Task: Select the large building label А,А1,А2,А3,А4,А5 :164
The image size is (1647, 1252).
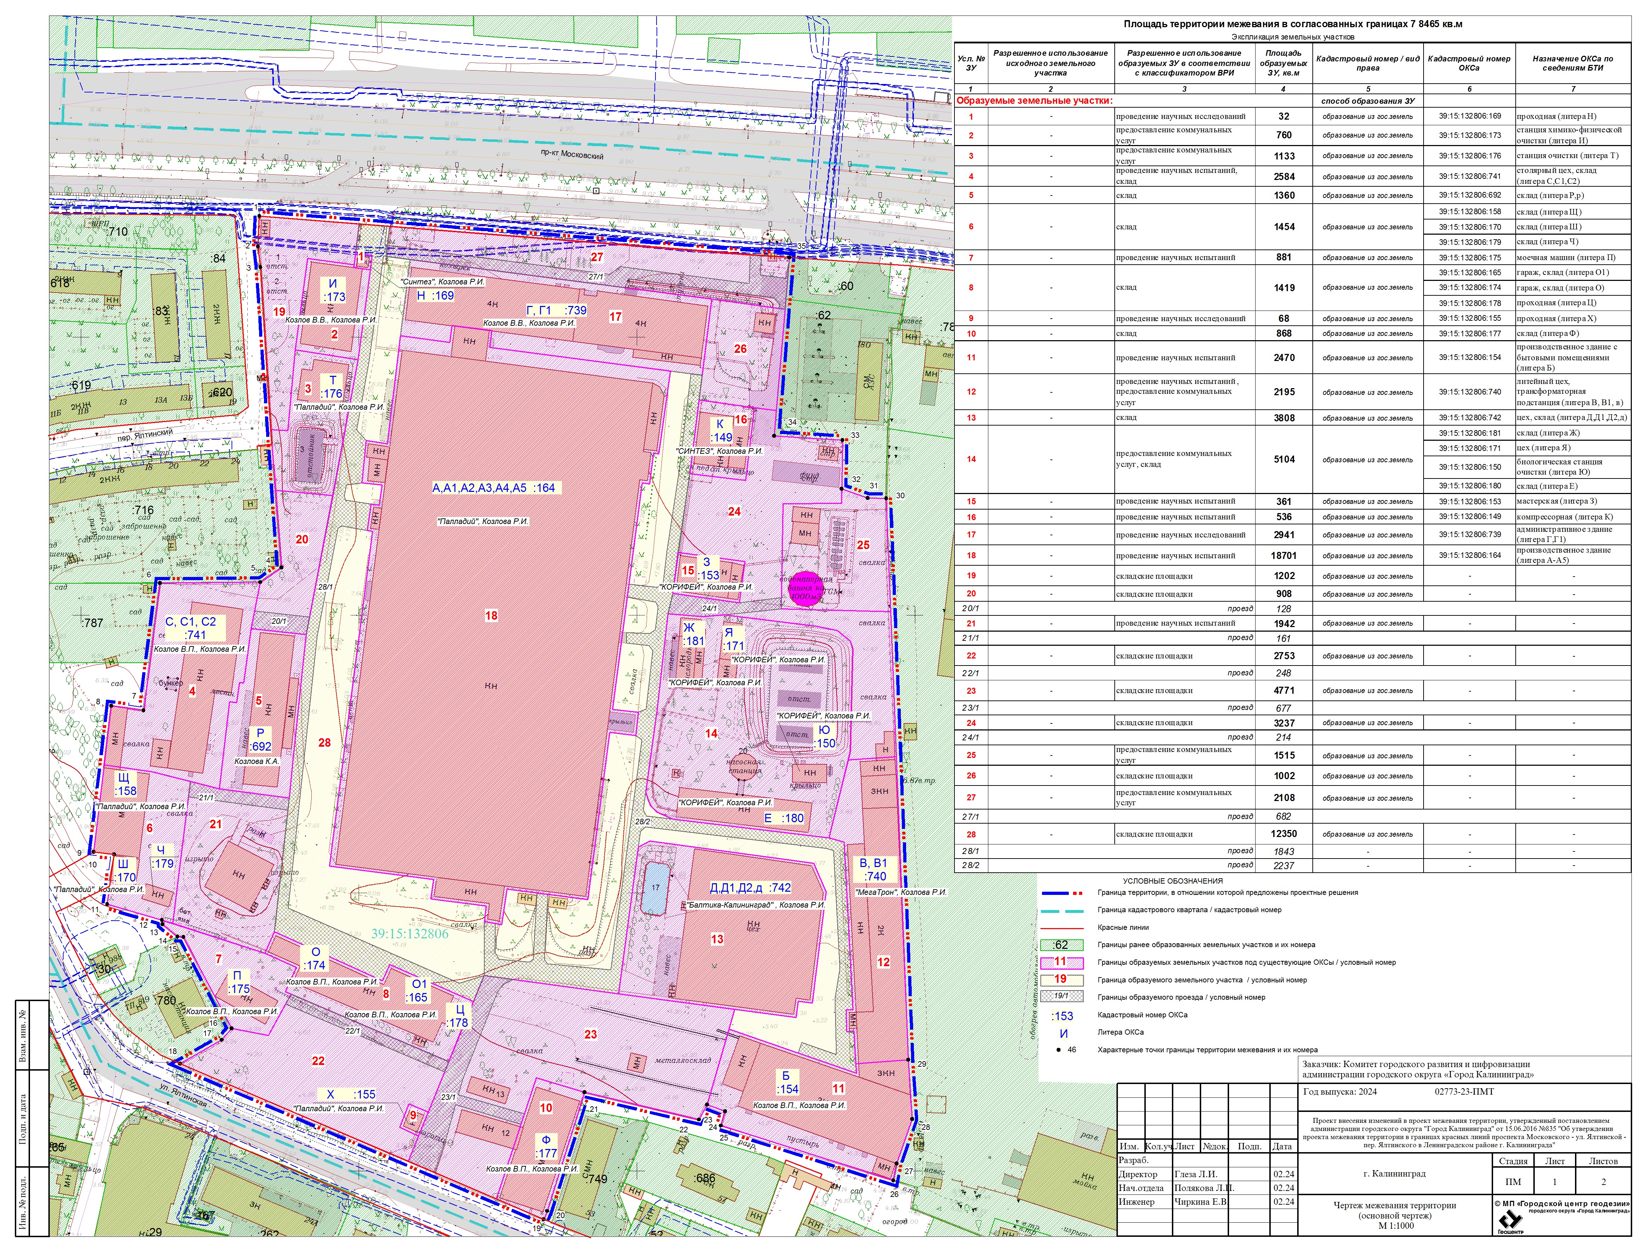Action: tap(493, 488)
